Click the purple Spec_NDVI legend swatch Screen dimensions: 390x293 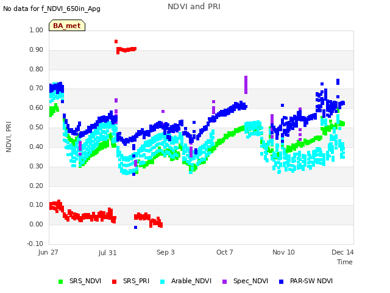(x=224, y=281)
